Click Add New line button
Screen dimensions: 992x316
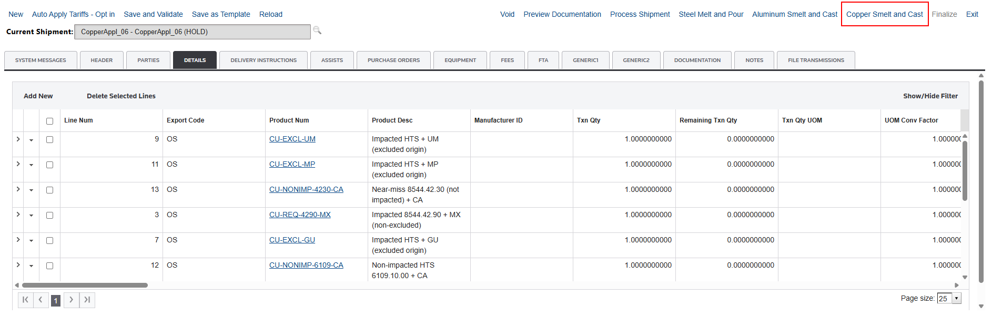[x=38, y=96]
